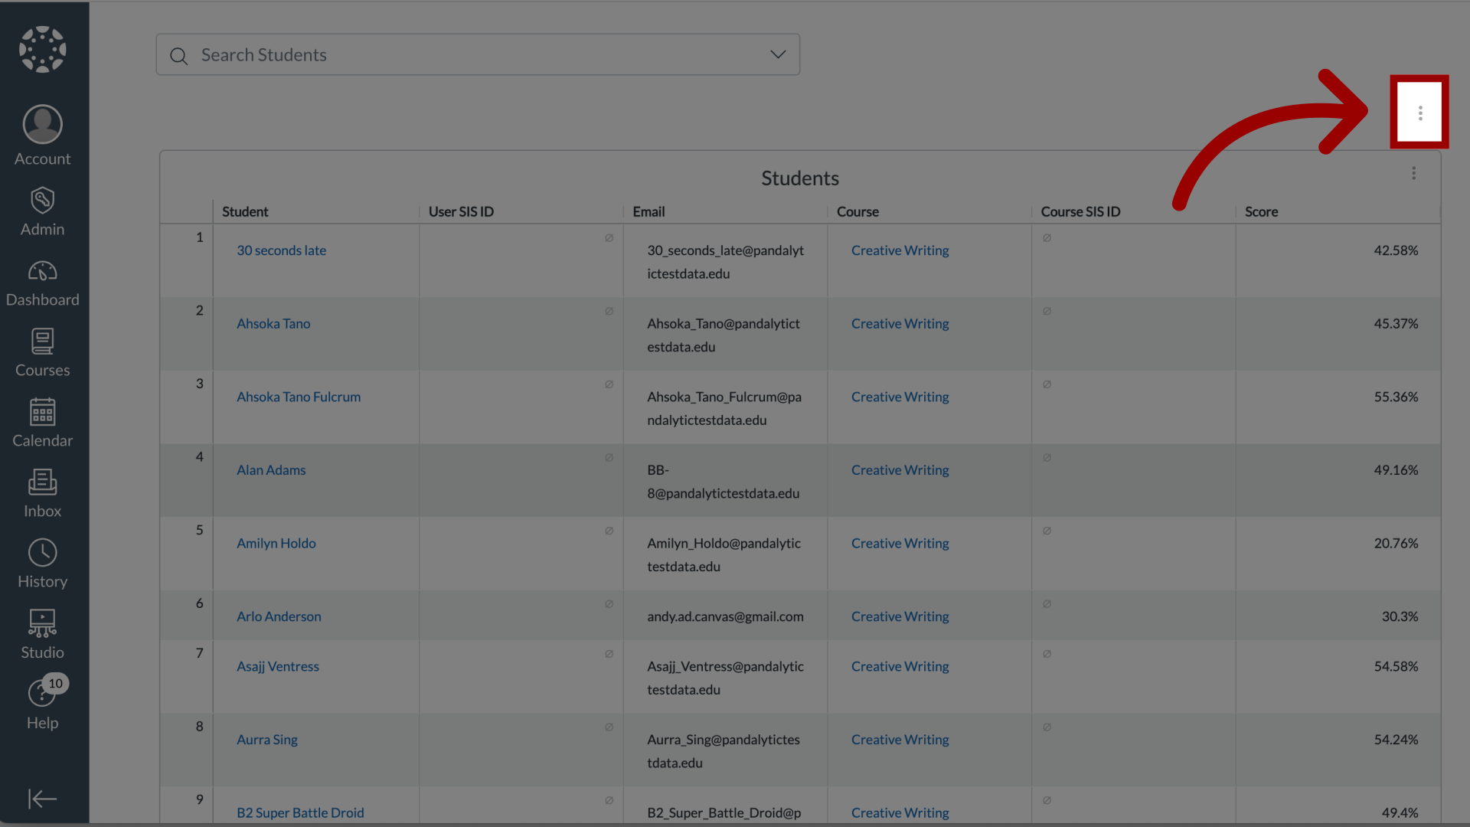This screenshot has height=827, width=1470.
Task: Click the User SIS ID link icon row 1
Action: (609, 238)
